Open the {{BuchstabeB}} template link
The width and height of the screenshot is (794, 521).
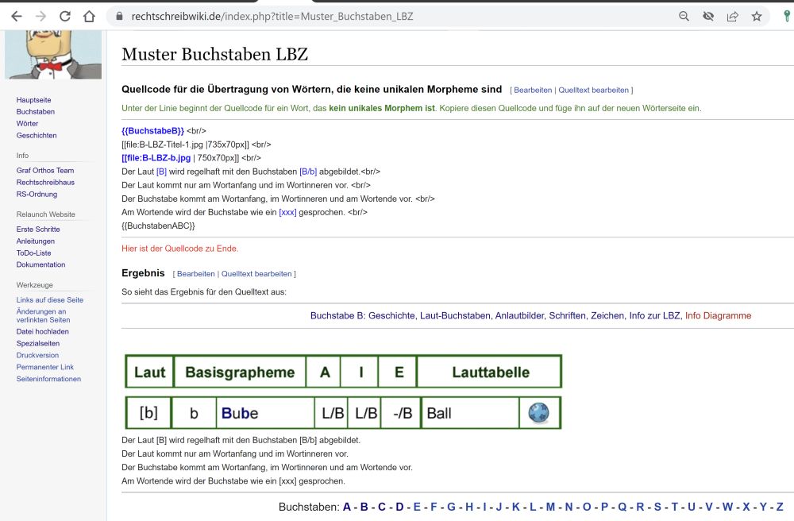tap(152, 130)
